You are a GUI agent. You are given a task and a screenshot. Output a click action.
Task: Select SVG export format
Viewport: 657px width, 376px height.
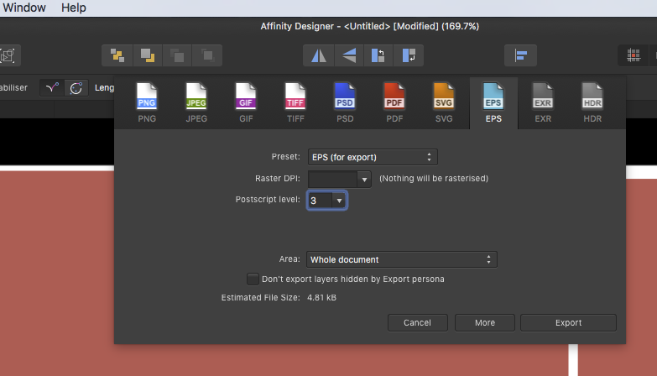444,102
